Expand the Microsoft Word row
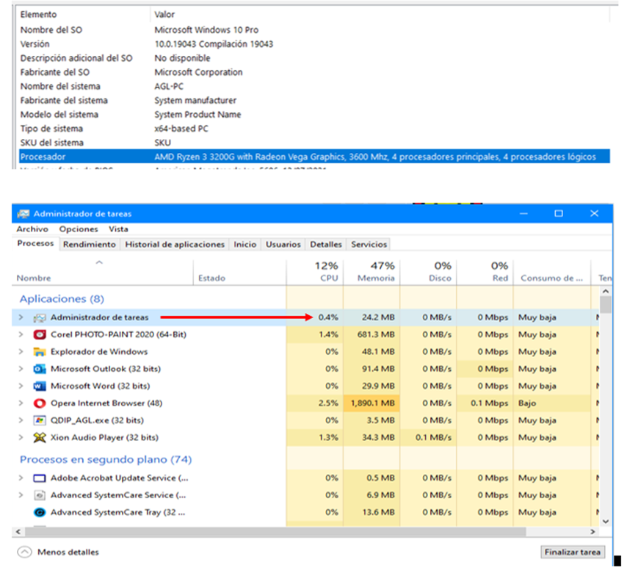This screenshot has width=627, height=579. (21, 386)
